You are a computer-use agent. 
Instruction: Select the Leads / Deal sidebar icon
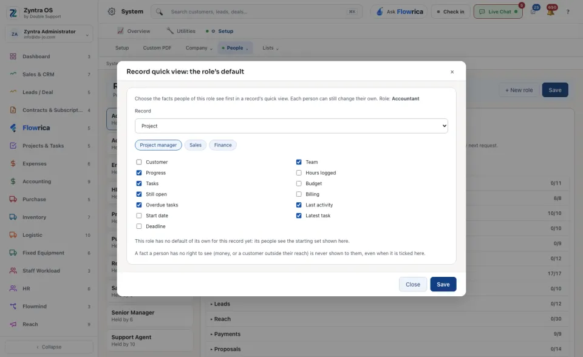click(13, 92)
